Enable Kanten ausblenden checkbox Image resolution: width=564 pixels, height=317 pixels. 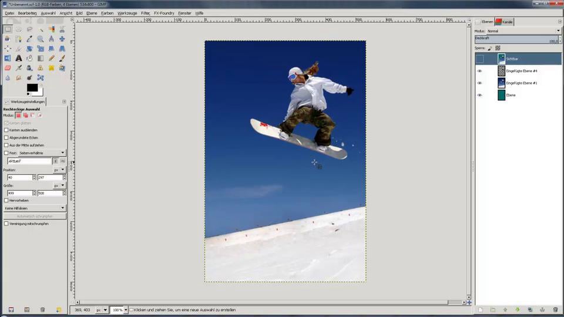click(x=6, y=130)
